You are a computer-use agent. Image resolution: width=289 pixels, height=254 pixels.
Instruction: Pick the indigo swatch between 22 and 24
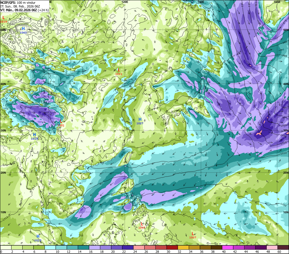coord(128,247)
